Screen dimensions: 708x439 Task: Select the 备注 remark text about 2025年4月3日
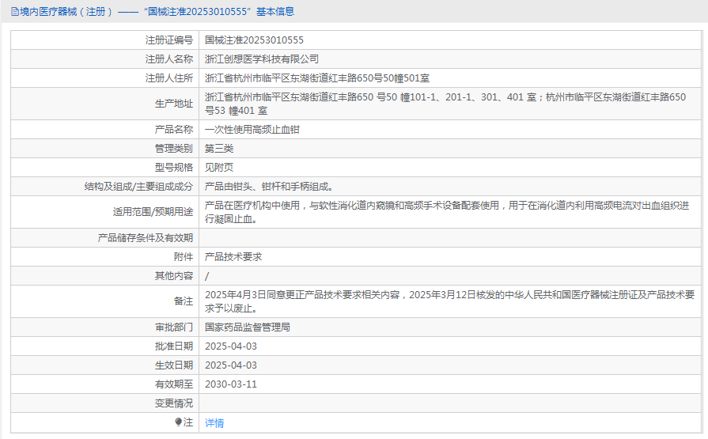[x=450, y=301]
